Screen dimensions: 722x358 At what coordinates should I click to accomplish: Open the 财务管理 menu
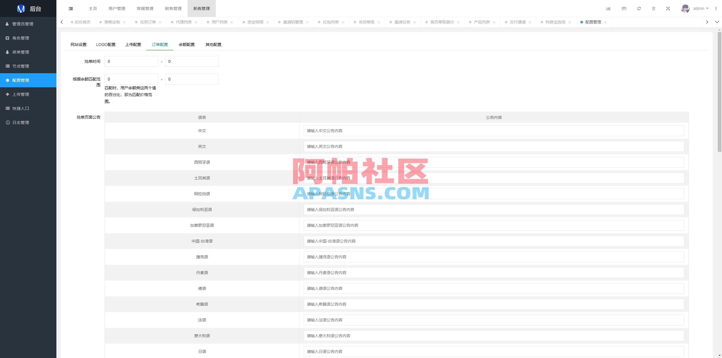(173, 8)
